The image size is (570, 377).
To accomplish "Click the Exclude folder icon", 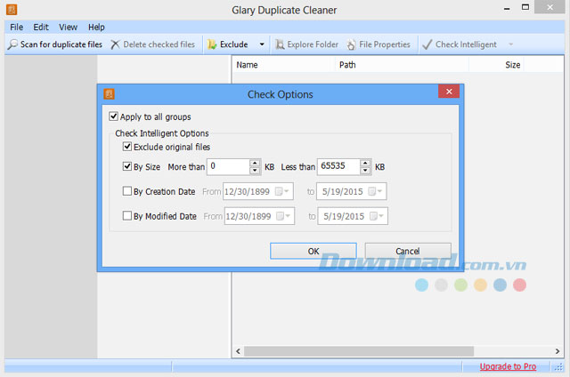I will [212, 44].
